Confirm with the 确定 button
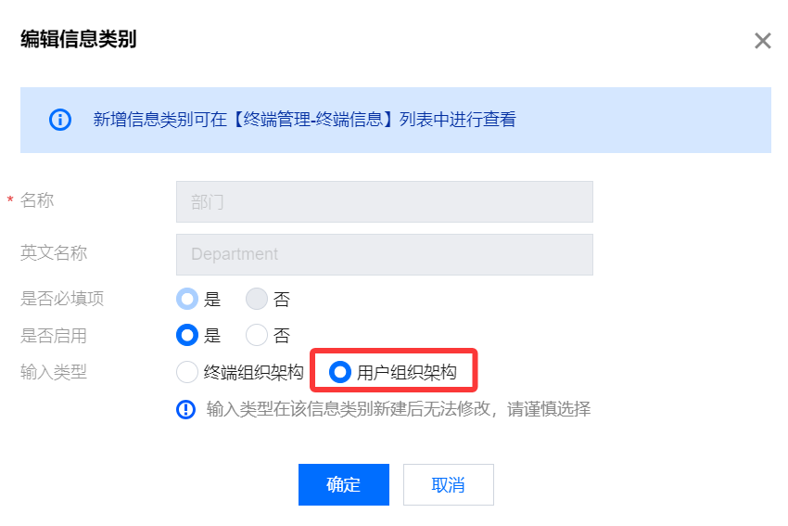 [344, 485]
